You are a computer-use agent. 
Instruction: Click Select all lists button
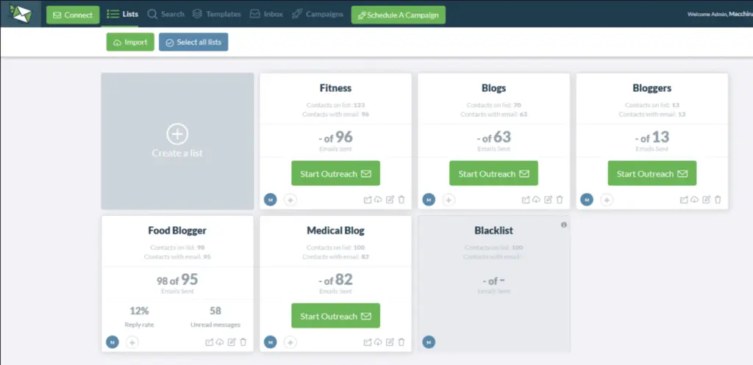tap(193, 42)
